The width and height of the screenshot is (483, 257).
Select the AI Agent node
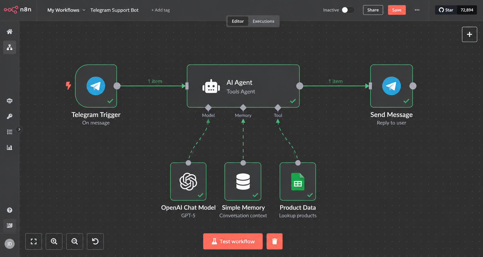[x=243, y=86]
